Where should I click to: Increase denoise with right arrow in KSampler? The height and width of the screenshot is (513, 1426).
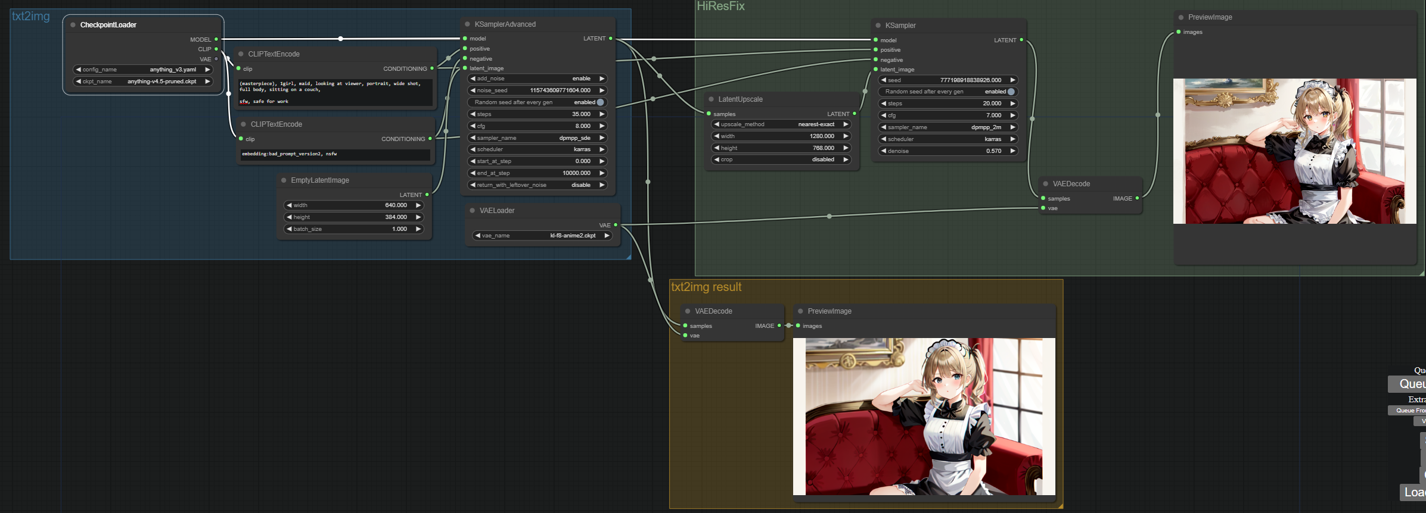point(1012,151)
